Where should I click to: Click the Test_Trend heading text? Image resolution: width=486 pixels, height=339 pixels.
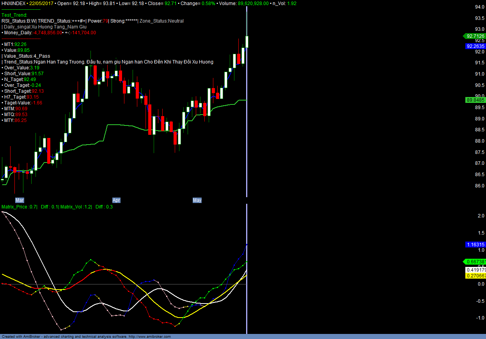coord(14,15)
